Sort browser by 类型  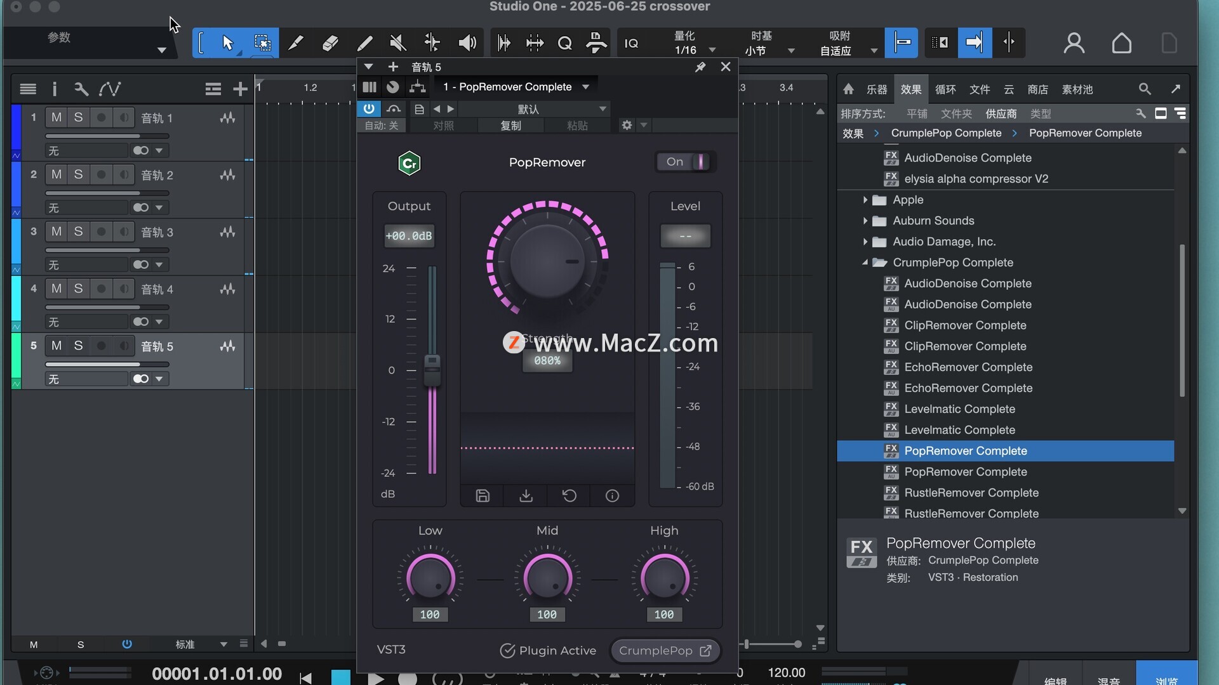tap(1040, 114)
